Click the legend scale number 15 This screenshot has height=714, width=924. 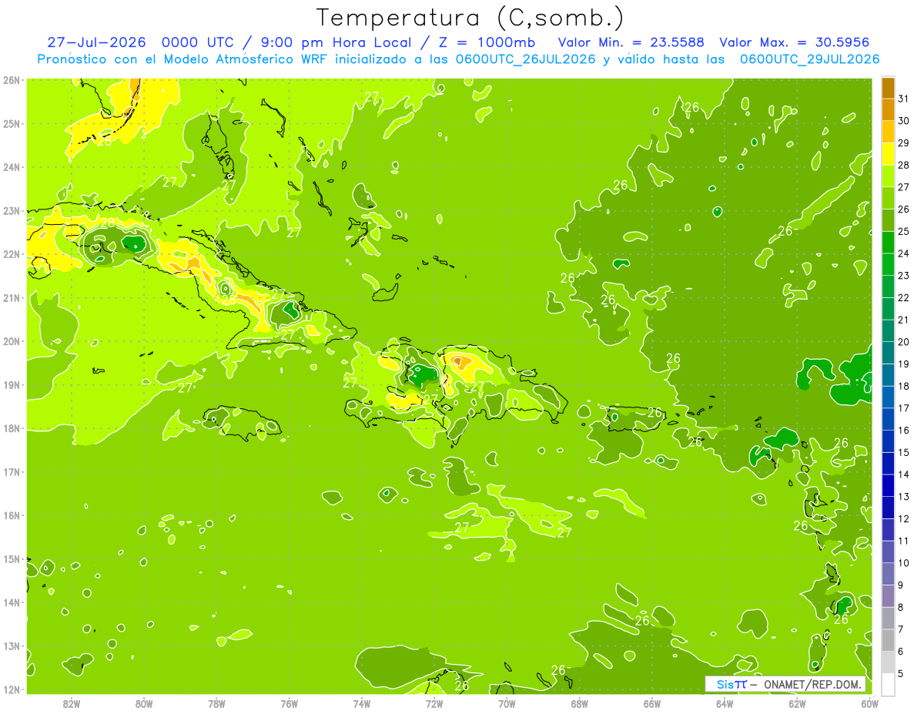coord(904,453)
